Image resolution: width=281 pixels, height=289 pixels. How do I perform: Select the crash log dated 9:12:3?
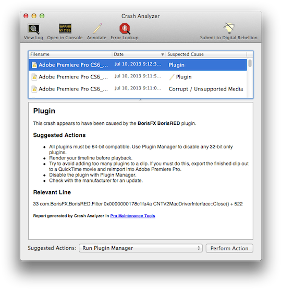coord(138,65)
